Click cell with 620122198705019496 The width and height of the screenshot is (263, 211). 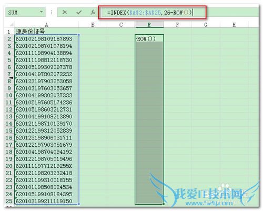point(47,159)
